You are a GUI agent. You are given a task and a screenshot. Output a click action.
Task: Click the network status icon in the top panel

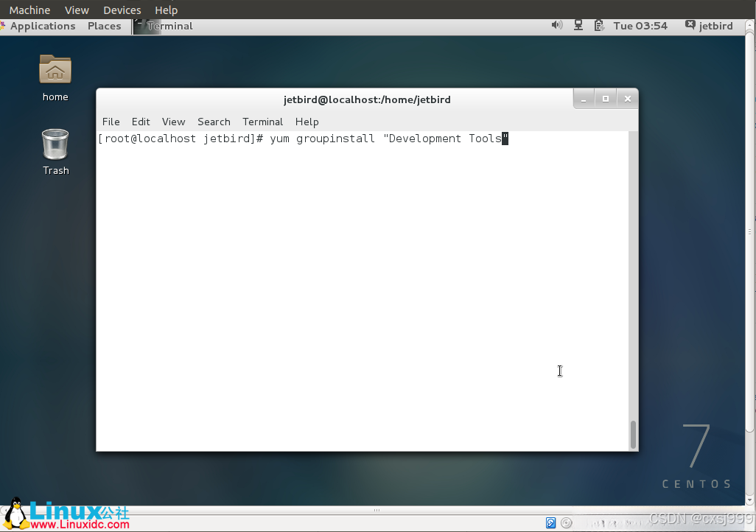tap(578, 25)
